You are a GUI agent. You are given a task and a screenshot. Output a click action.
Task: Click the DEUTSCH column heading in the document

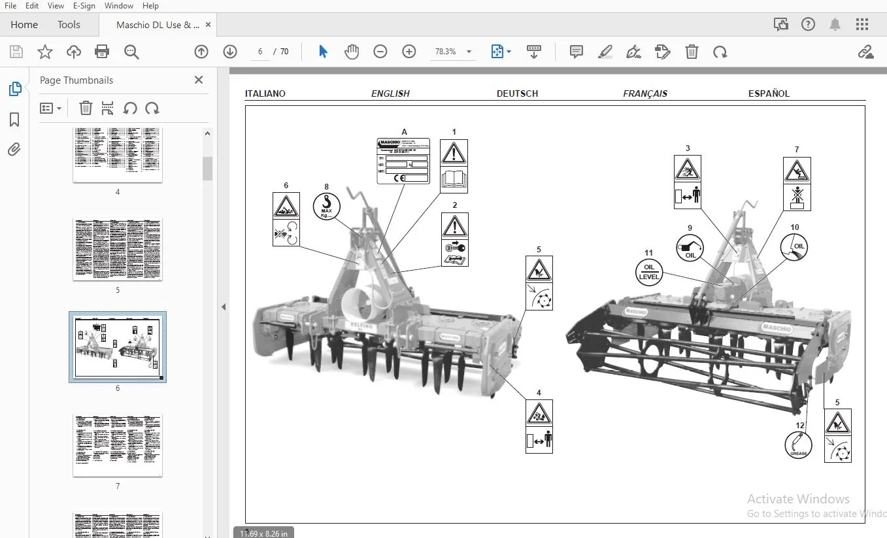(517, 93)
